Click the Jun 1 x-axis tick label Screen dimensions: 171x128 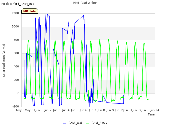[x=39, y=110]
